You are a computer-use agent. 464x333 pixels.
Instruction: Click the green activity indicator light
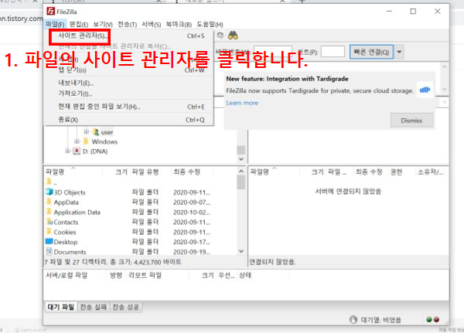(x=429, y=320)
